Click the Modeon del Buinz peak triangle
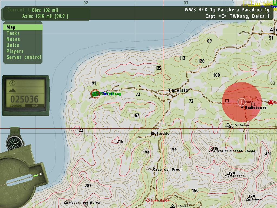 (66, 202)
